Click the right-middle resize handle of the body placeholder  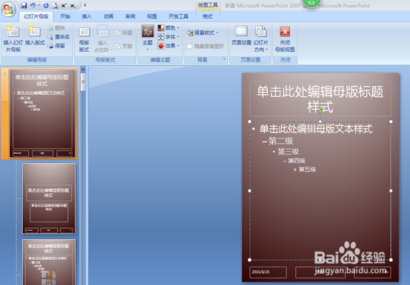(391, 191)
